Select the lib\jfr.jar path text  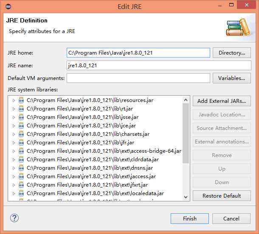[80, 143]
